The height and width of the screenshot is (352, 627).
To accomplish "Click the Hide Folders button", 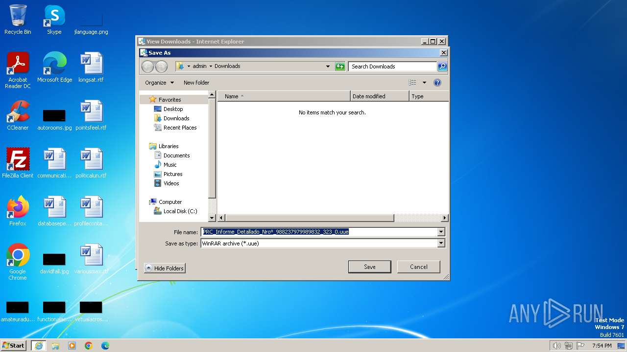I will point(165,268).
